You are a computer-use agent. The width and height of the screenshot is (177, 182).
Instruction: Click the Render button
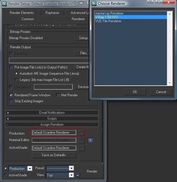click(92, 171)
